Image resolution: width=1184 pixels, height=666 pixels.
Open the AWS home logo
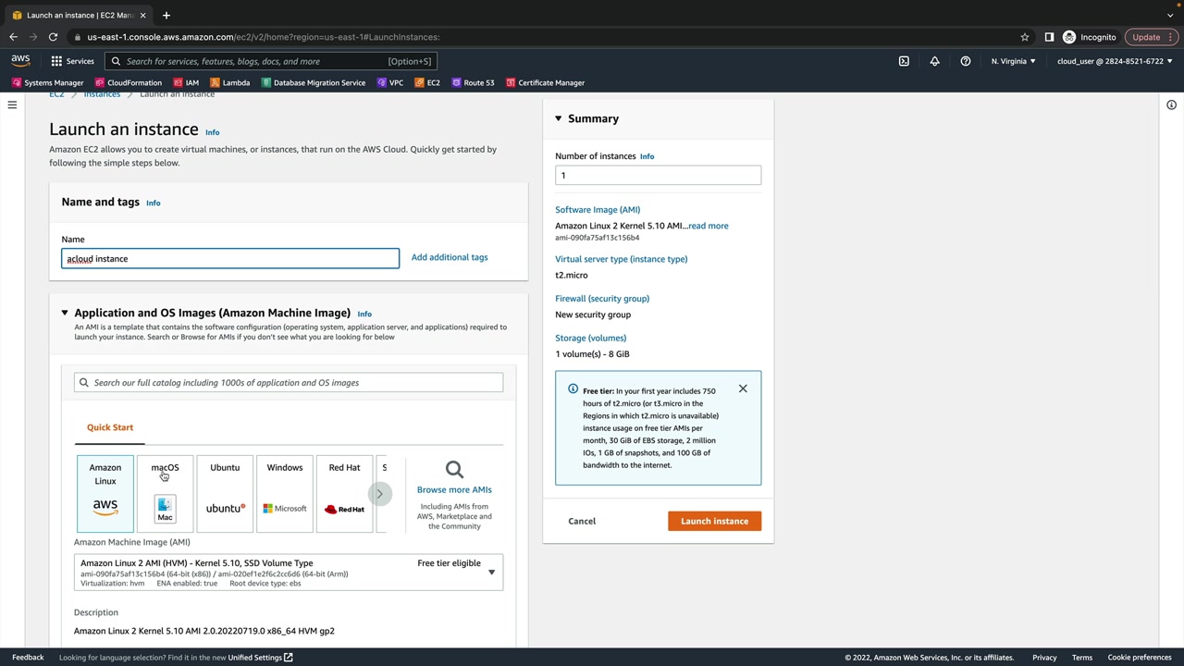[20, 61]
